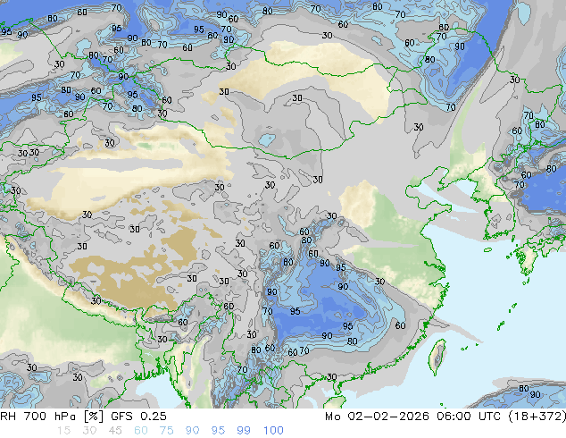
Task: Click the date "Mo 02-02-2026" text
Action: (378, 417)
